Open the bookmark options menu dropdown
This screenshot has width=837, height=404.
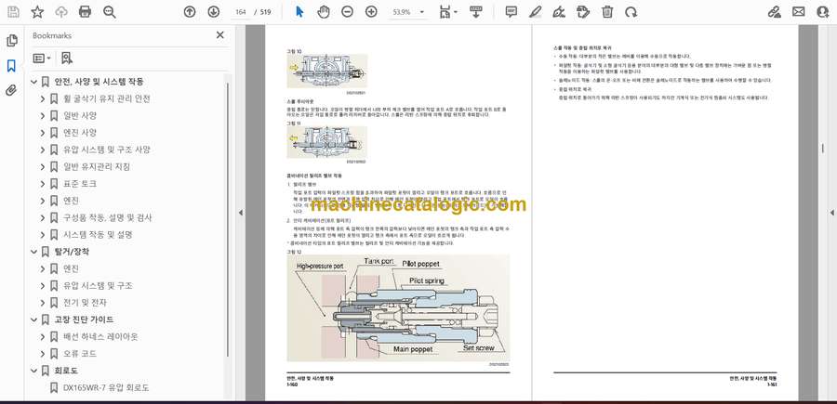(x=43, y=58)
